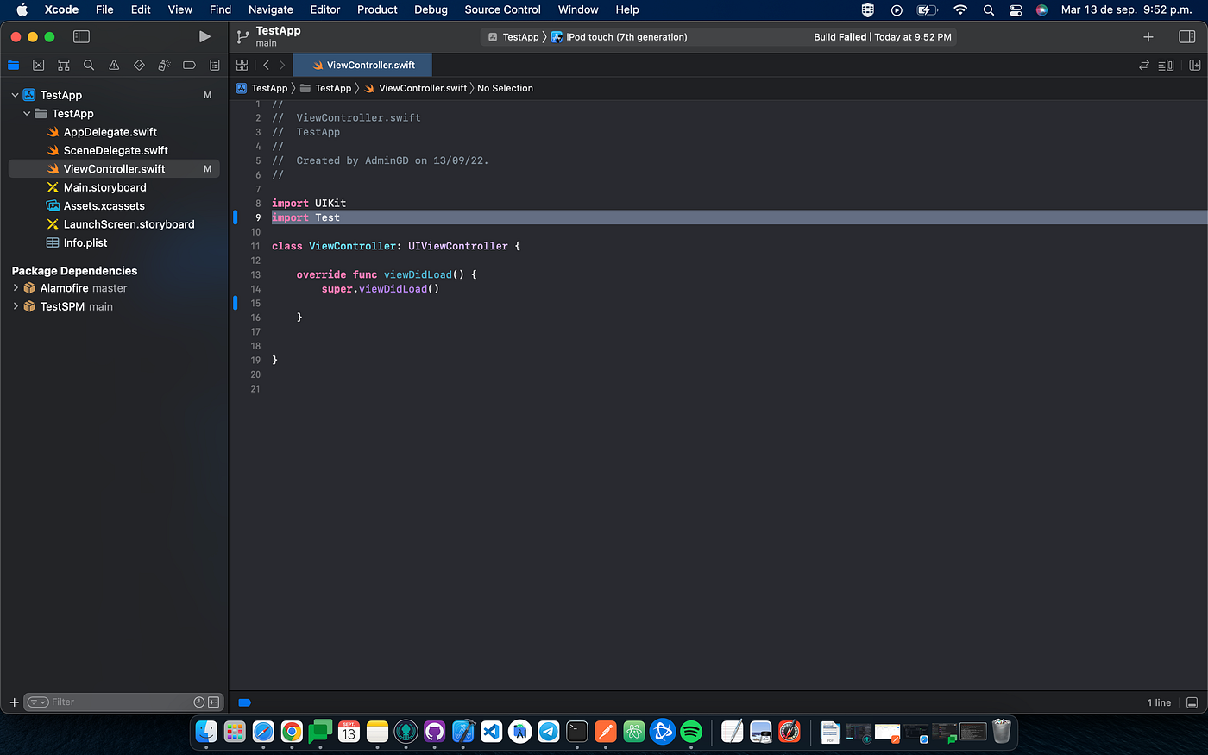The image size is (1208, 755).
Task: Open the File menu
Action: [104, 9]
